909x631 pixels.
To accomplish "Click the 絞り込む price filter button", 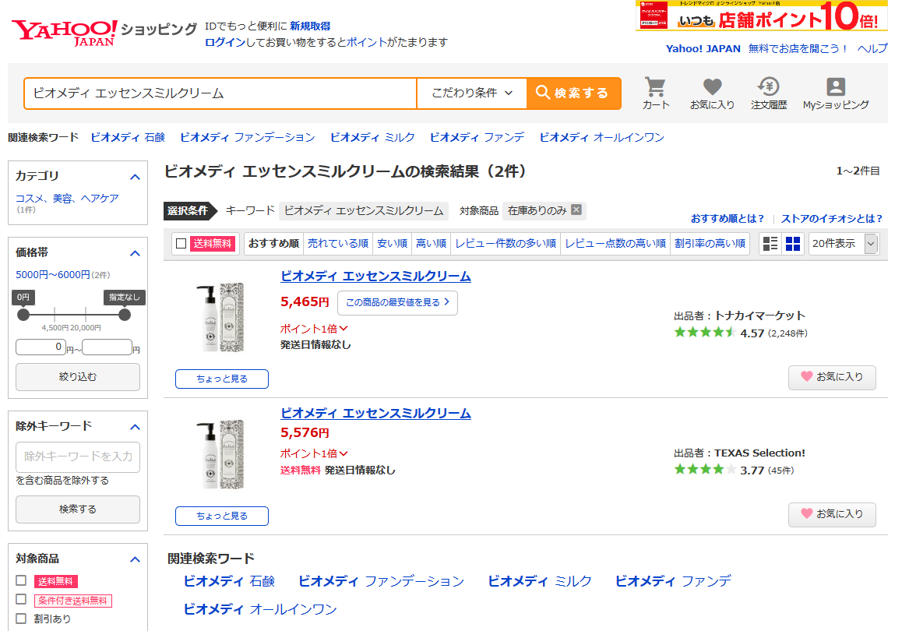I will 78,377.
